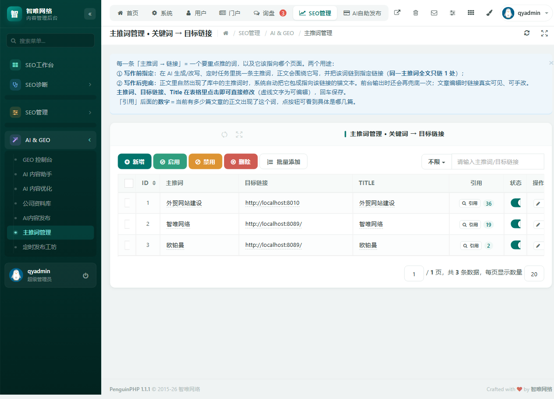Toggle the select-all checkbox in table header
This screenshot has height=399, width=554.
point(128,183)
